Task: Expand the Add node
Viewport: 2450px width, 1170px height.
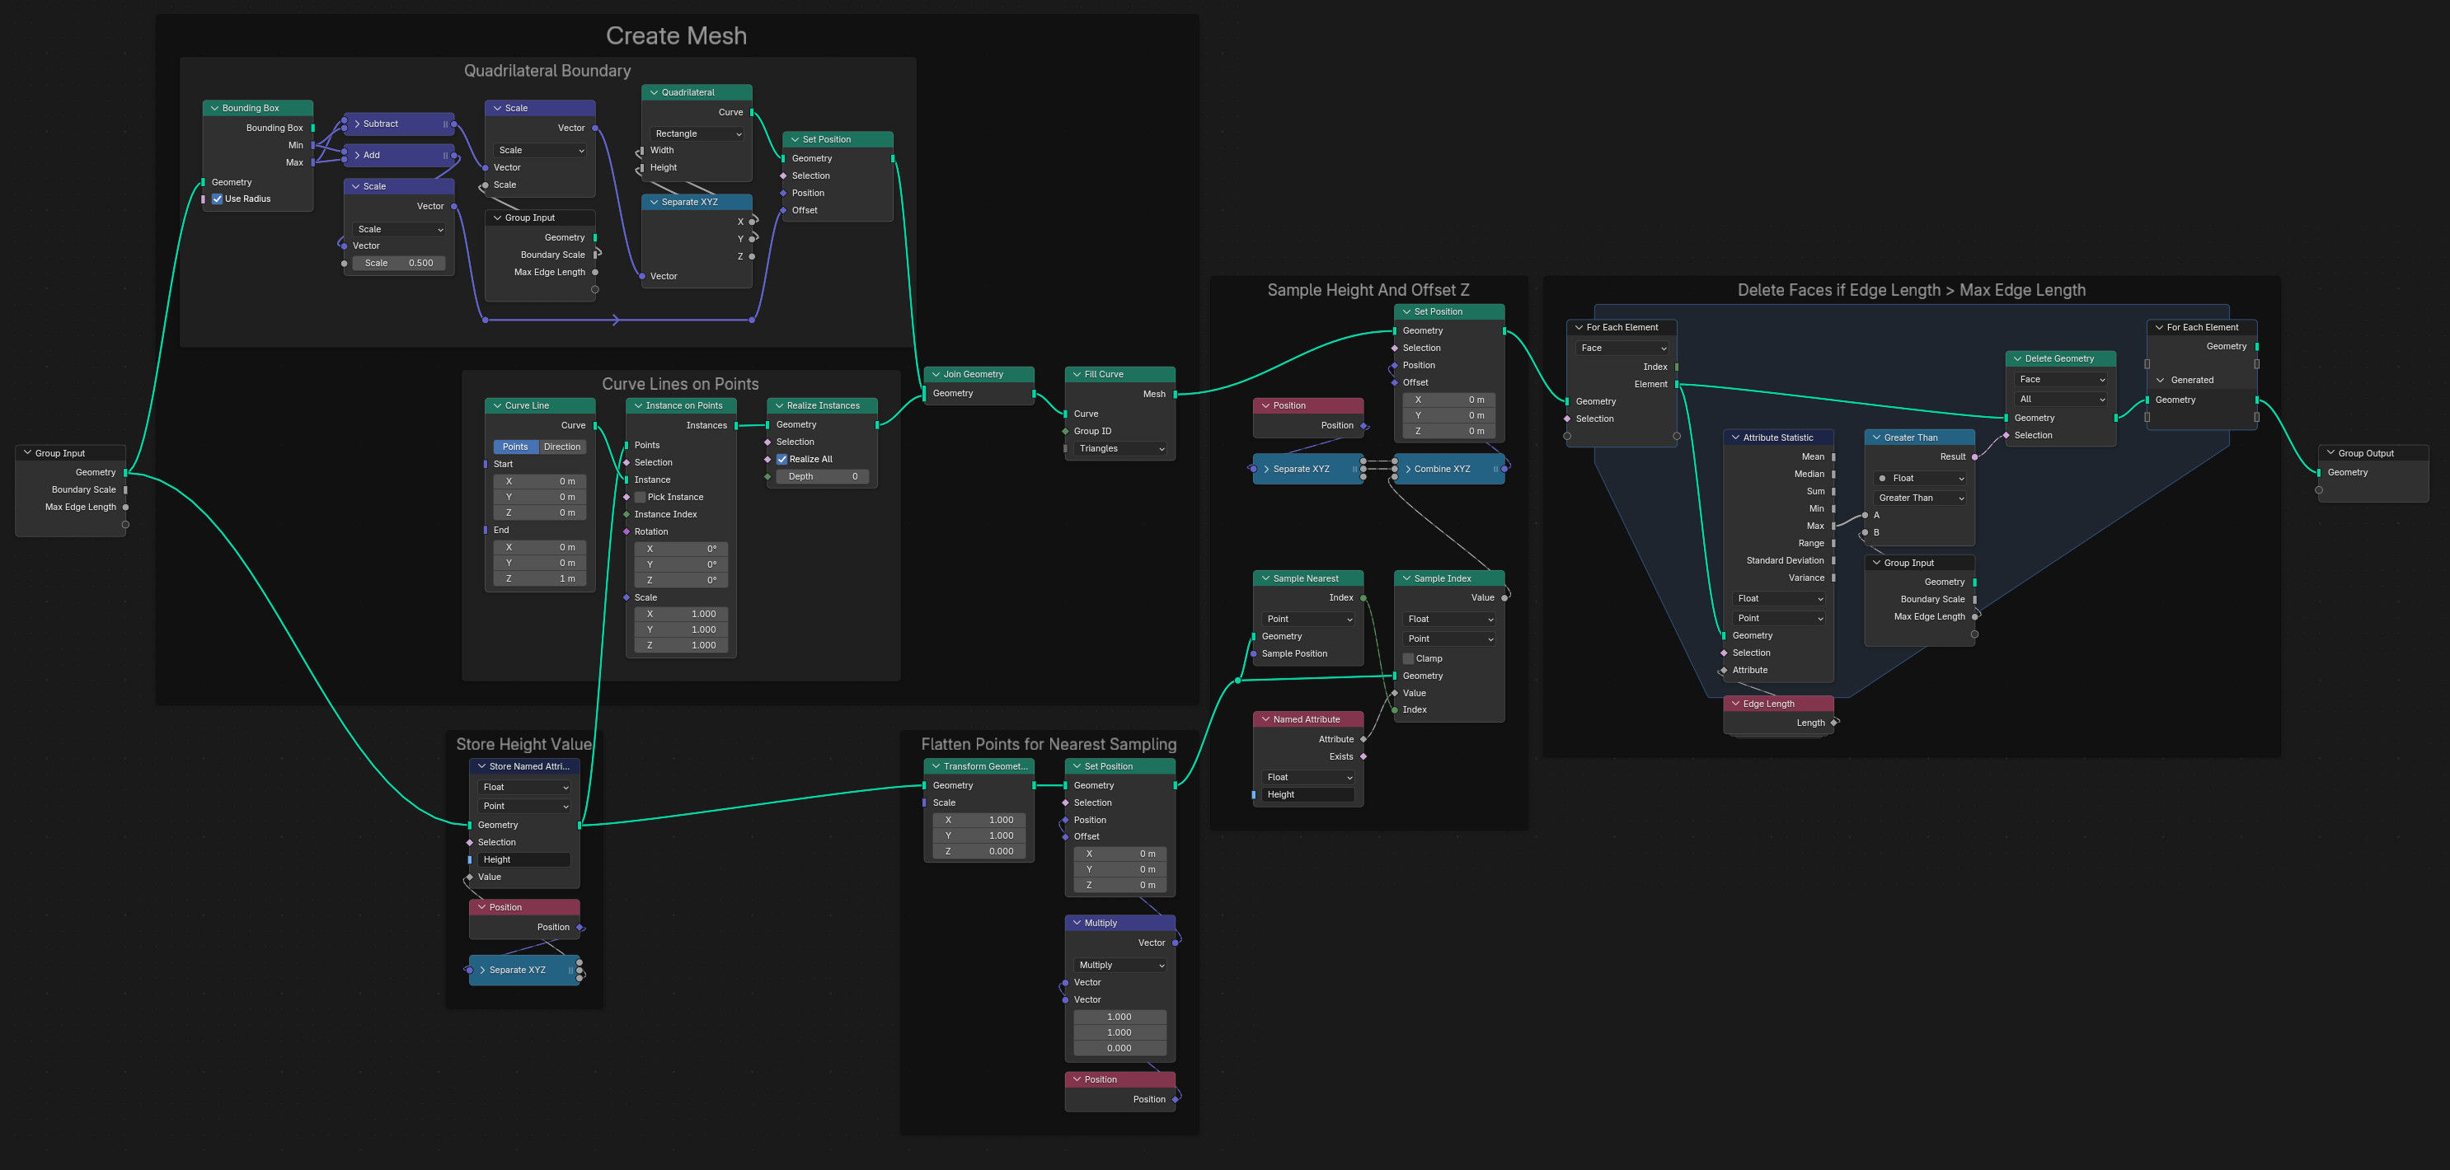Action: coord(357,155)
